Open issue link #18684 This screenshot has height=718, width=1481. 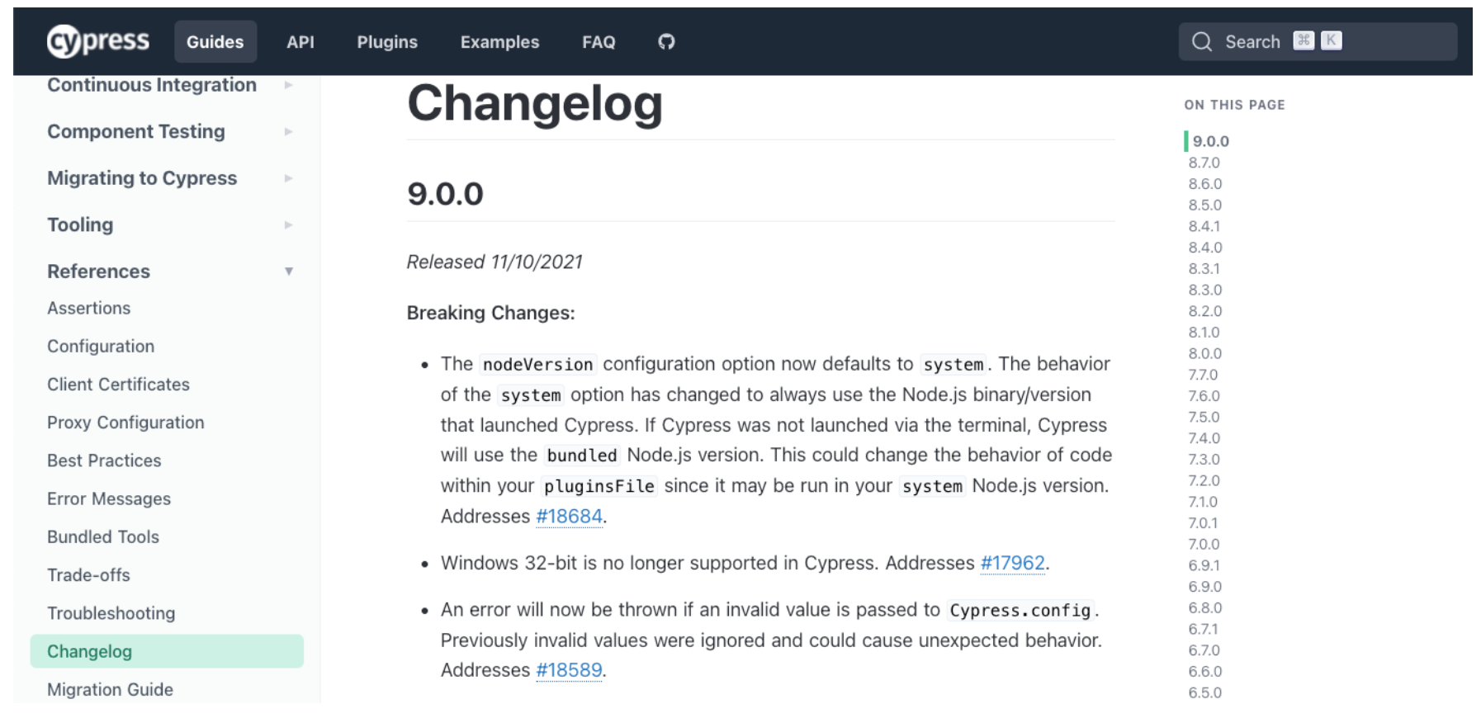569,517
